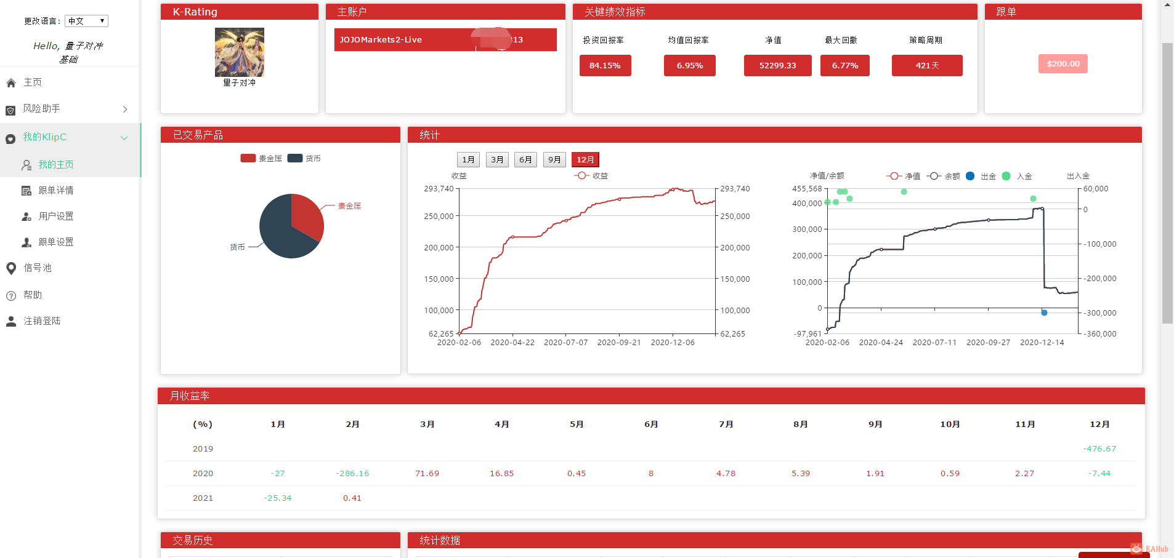Click the 量子对冲 name under avatar
This screenshot has height=558, width=1174.
(x=239, y=83)
